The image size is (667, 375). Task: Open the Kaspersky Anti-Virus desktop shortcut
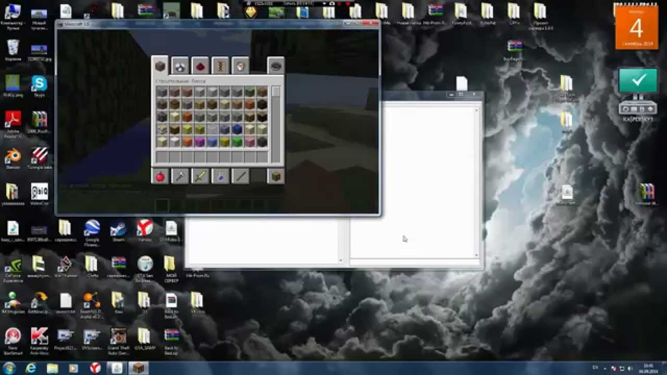click(x=39, y=342)
